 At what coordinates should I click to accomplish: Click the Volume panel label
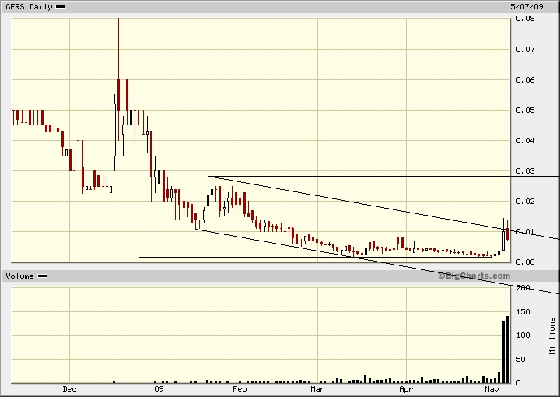[19, 276]
